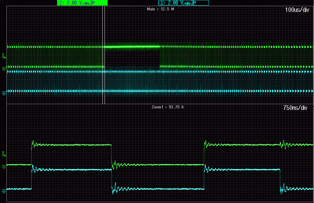Viewport: 314px width, 203px height.
Task: Click channel 2's 1M impedance indicator
Action: point(92,2)
